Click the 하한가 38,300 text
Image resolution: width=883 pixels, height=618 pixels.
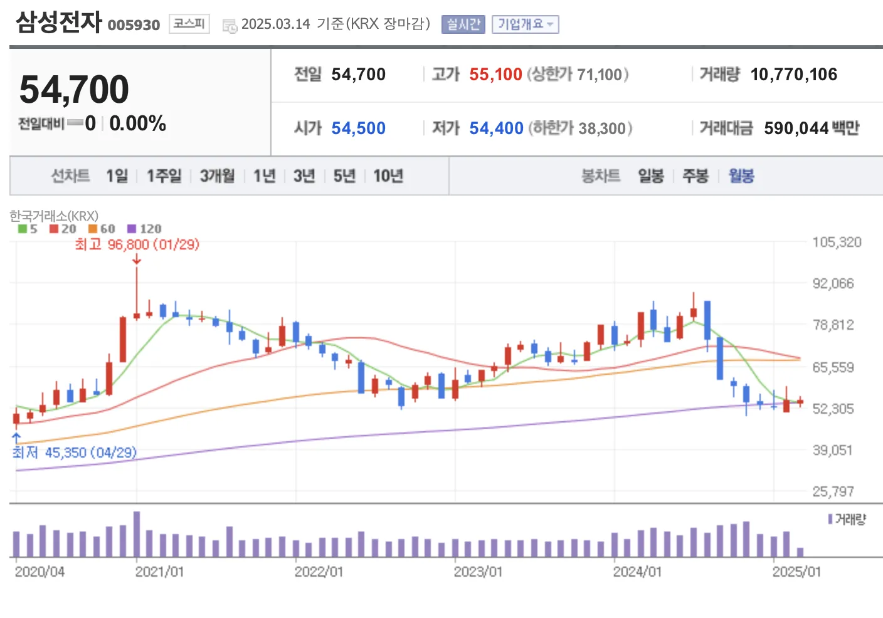coord(580,128)
